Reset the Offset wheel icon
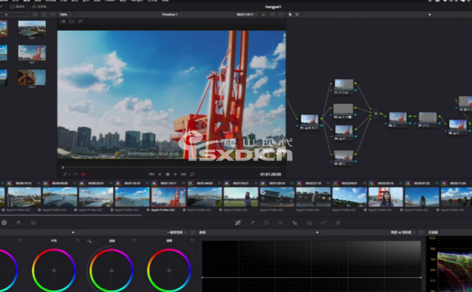 tap(193, 241)
